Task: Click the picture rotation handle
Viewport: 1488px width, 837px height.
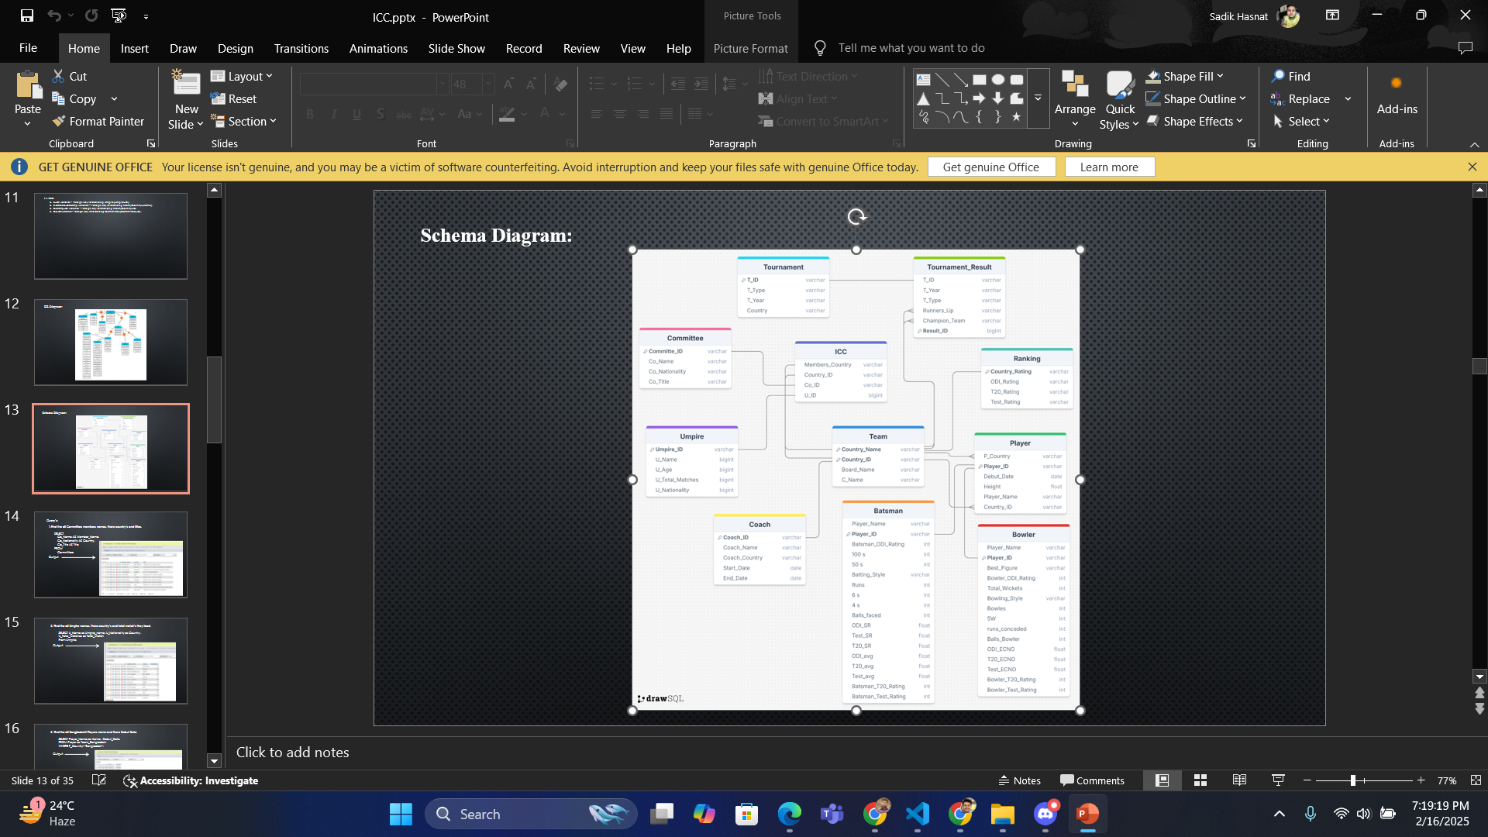Action: pyautogui.click(x=856, y=217)
